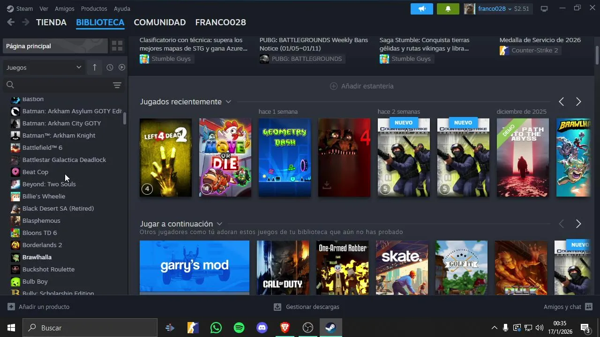Go to the COMUNIDAD tab
The width and height of the screenshot is (600, 337).
pos(160,22)
